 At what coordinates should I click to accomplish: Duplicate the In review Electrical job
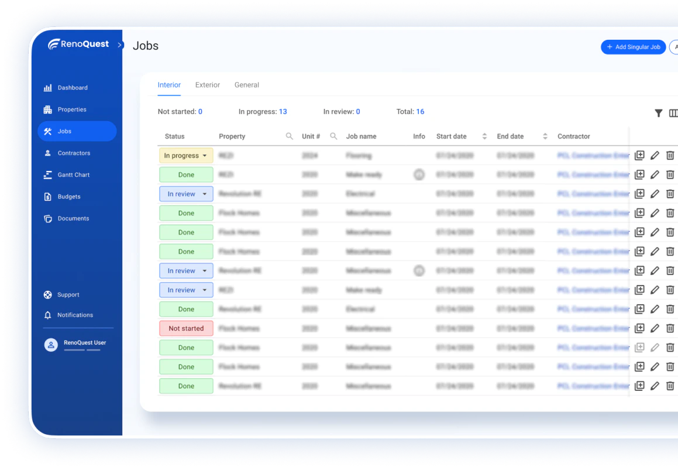639,194
